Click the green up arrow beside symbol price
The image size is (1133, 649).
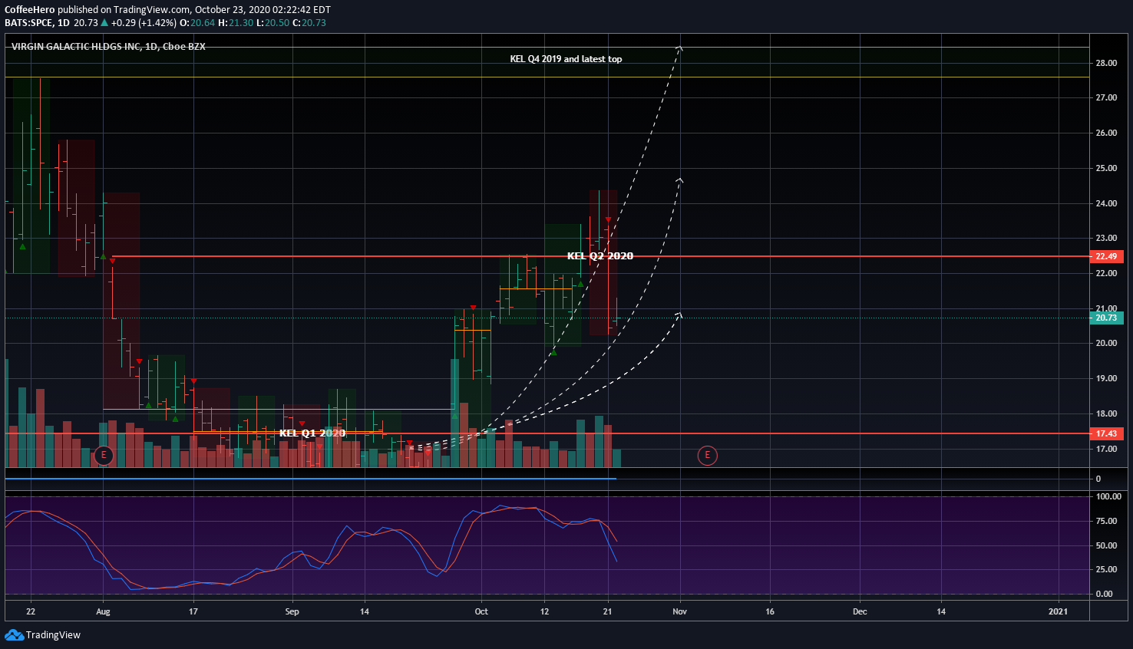[104, 23]
